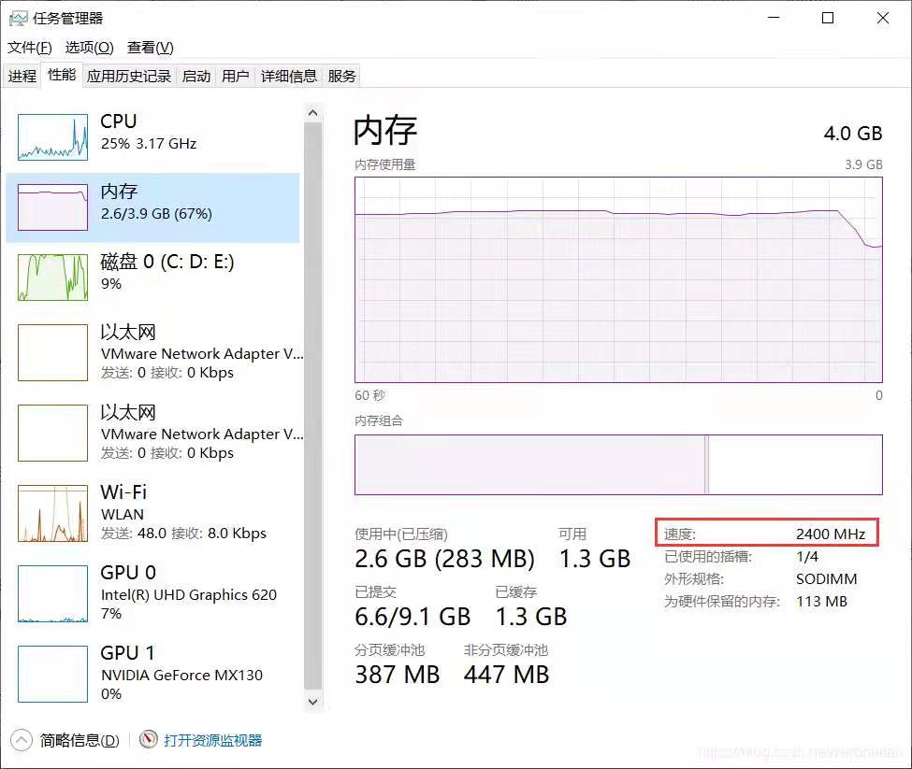Open the 磁盘 0 disk graph thumbnail

(52, 278)
